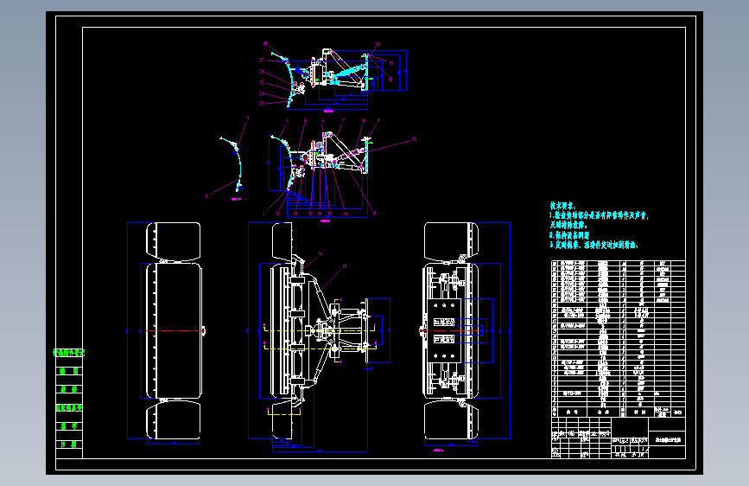Click part callout number 26

point(262,72)
